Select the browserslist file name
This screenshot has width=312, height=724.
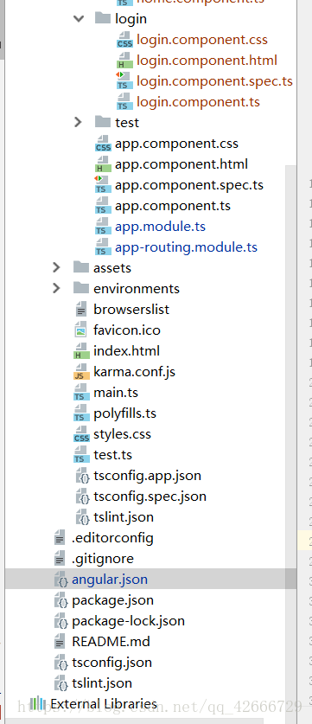click(x=131, y=310)
